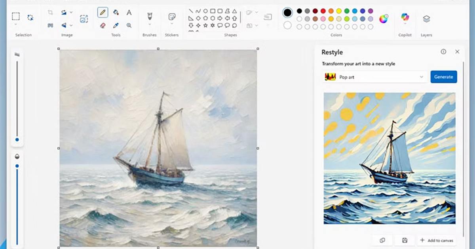Pick the red color swatch
The width and height of the screenshot is (475, 249).
tap(323, 11)
